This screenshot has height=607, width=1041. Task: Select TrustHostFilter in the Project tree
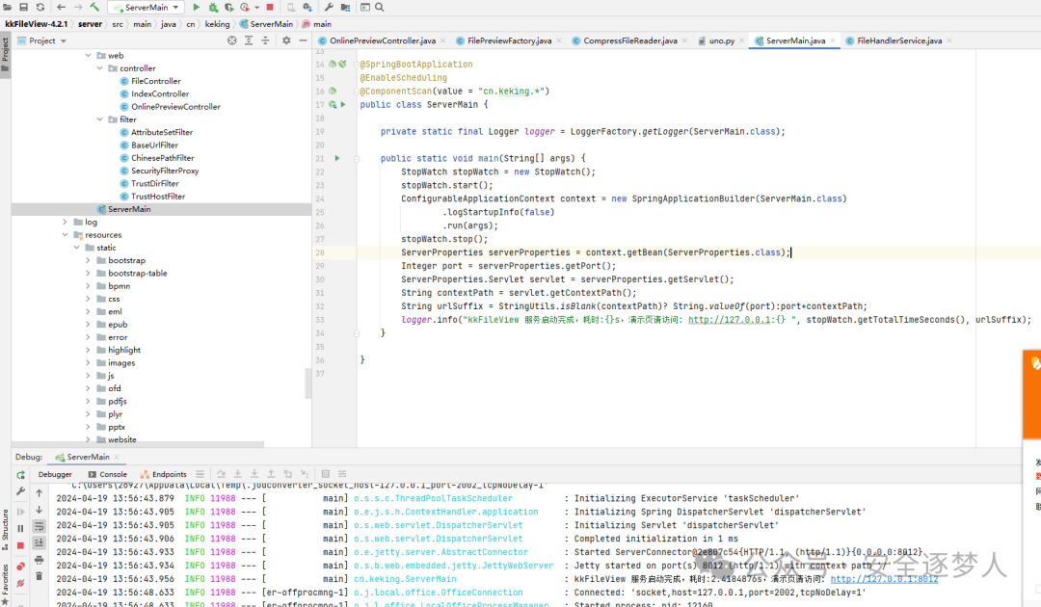pos(158,197)
